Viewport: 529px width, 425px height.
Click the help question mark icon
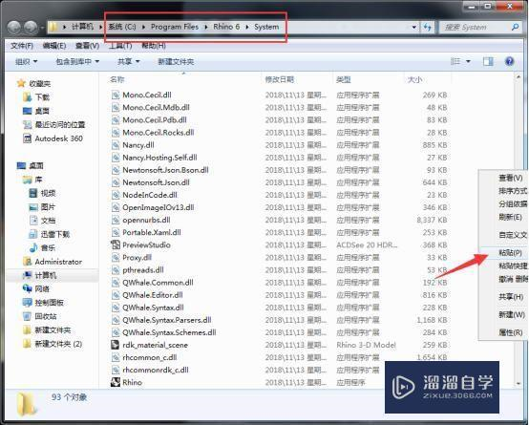tap(510, 61)
